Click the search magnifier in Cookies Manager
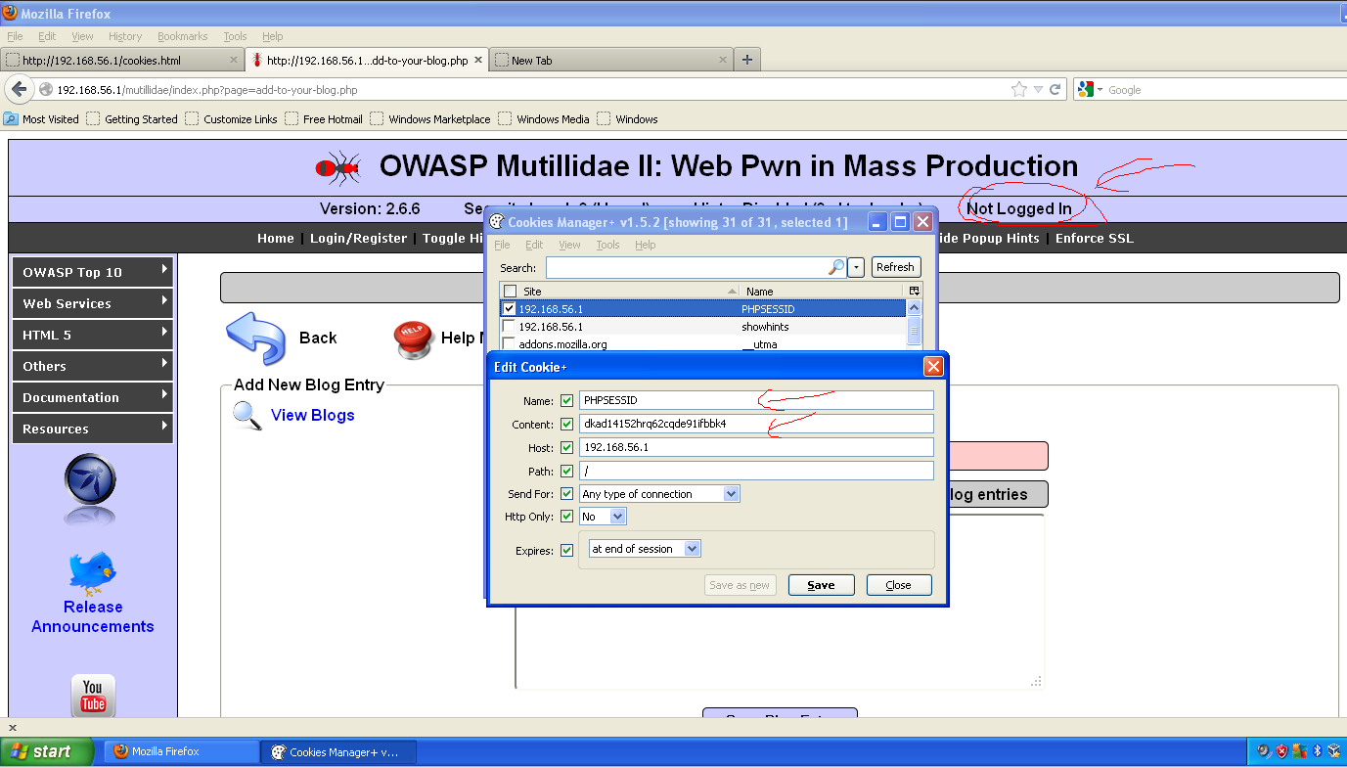This screenshot has width=1347, height=768. tap(835, 267)
